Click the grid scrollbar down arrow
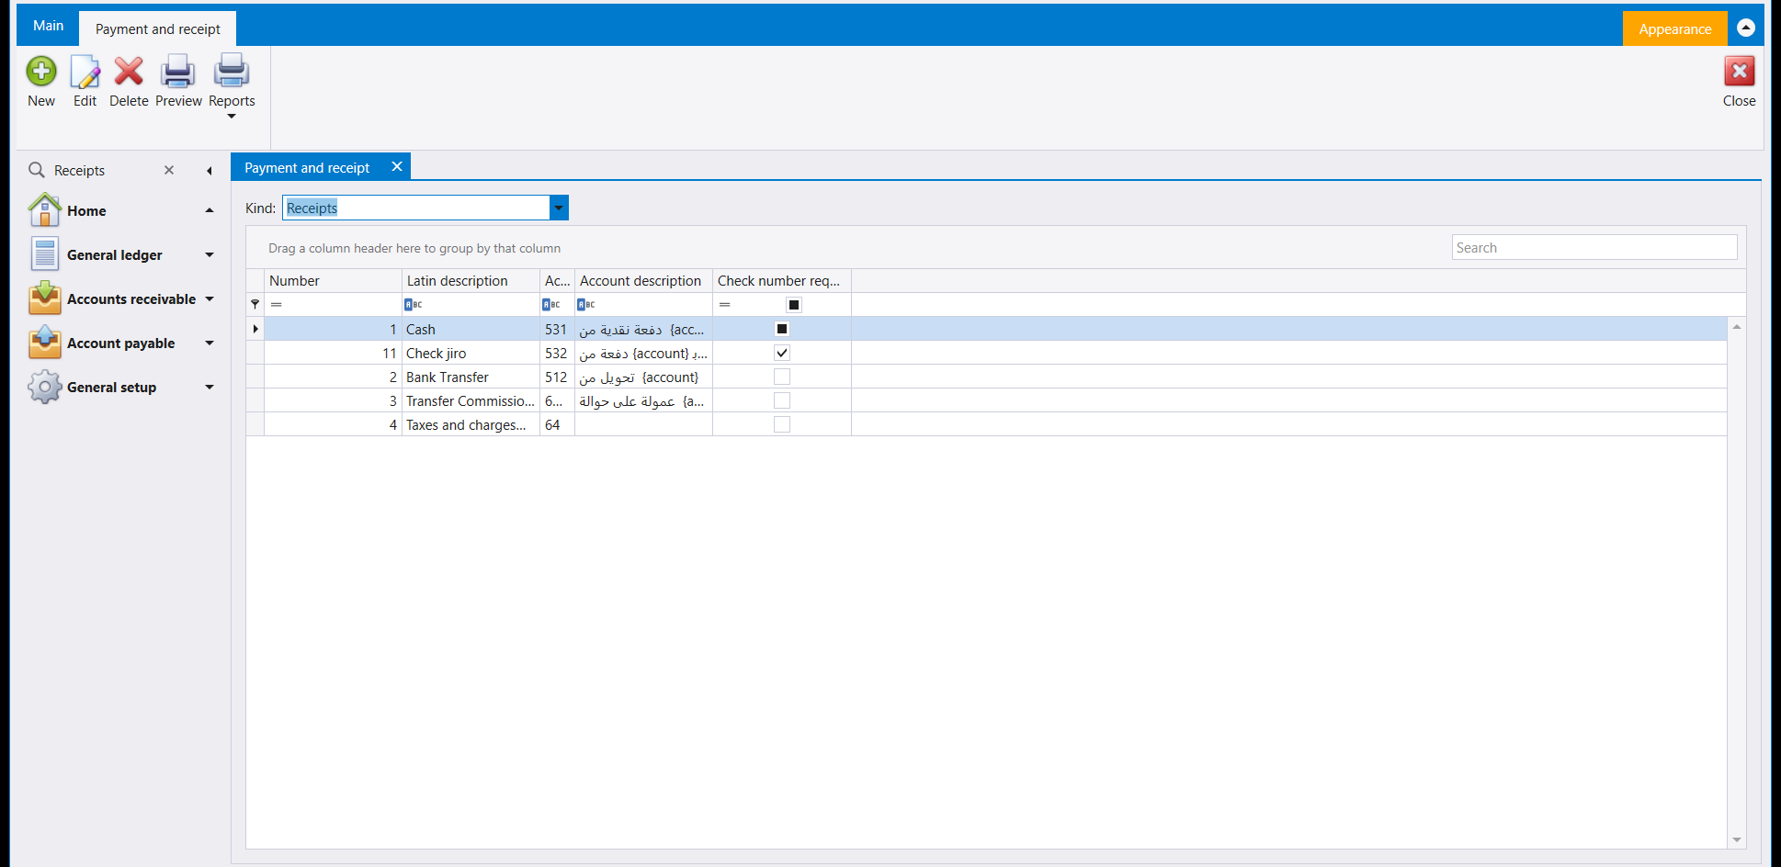The width and height of the screenshot is (1781, 867). 1736,839
